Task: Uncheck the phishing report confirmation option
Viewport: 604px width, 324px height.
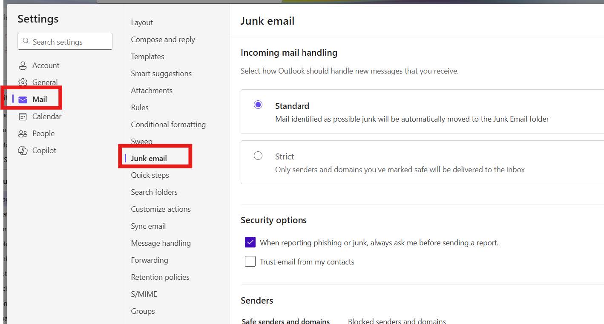Action: [x=250, y=242]
